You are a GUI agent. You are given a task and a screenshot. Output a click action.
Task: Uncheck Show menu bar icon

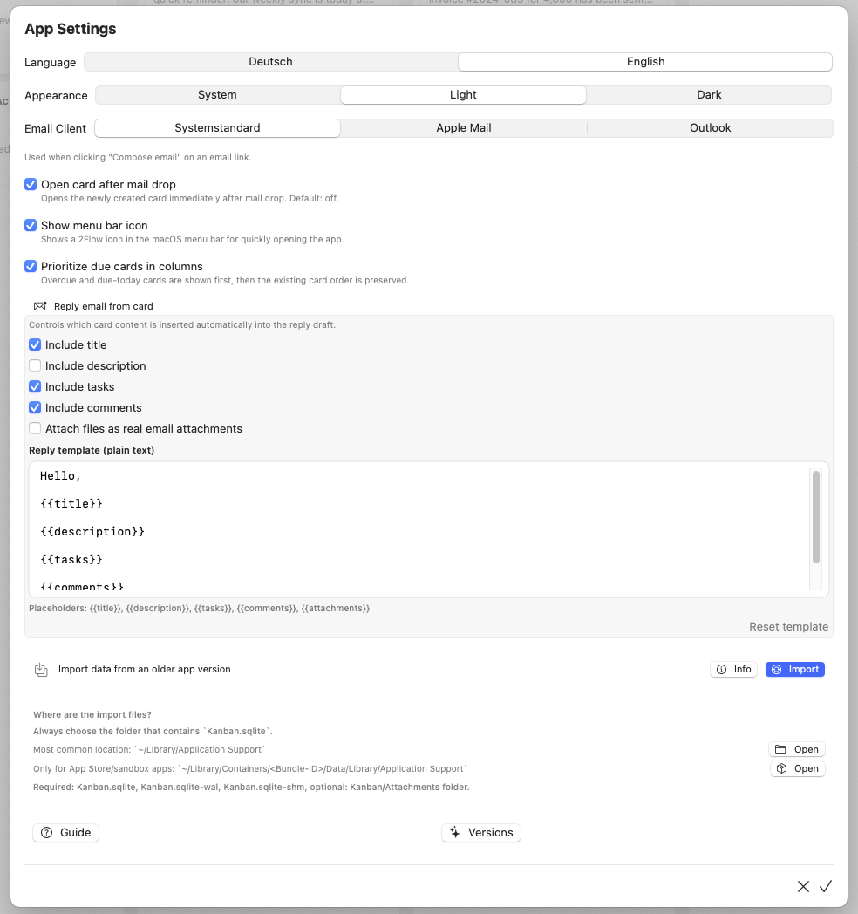[x=31, y=225]
